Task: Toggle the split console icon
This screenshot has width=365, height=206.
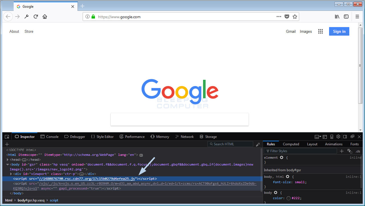Action: click(x=325, y=137)
